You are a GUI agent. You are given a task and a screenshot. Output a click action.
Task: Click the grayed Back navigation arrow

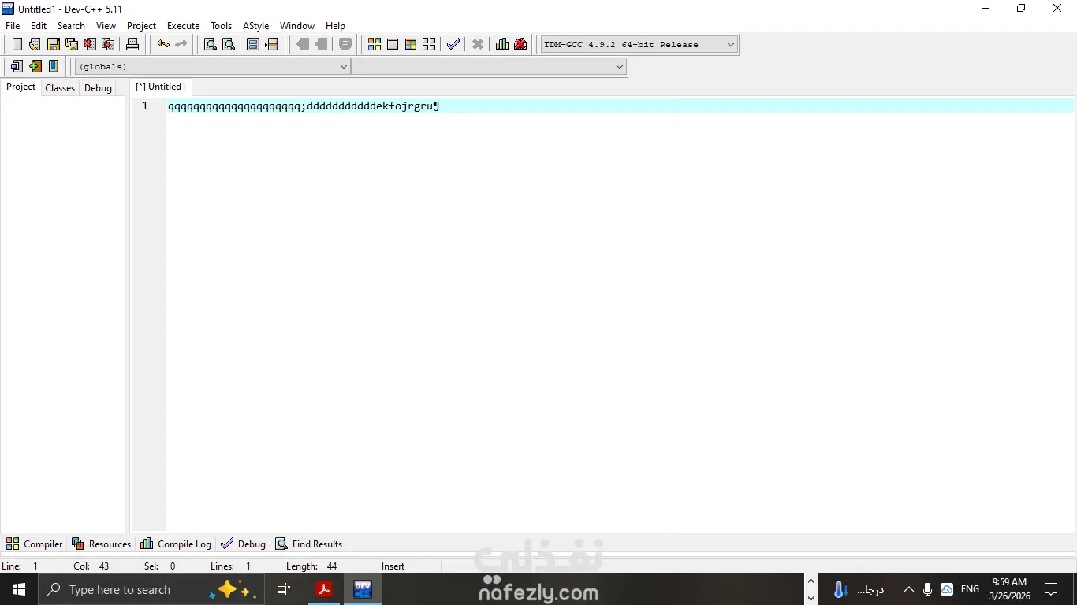pos(303,44)
